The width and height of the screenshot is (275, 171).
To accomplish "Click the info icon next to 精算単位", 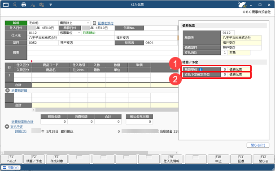I will pos(201,69).
